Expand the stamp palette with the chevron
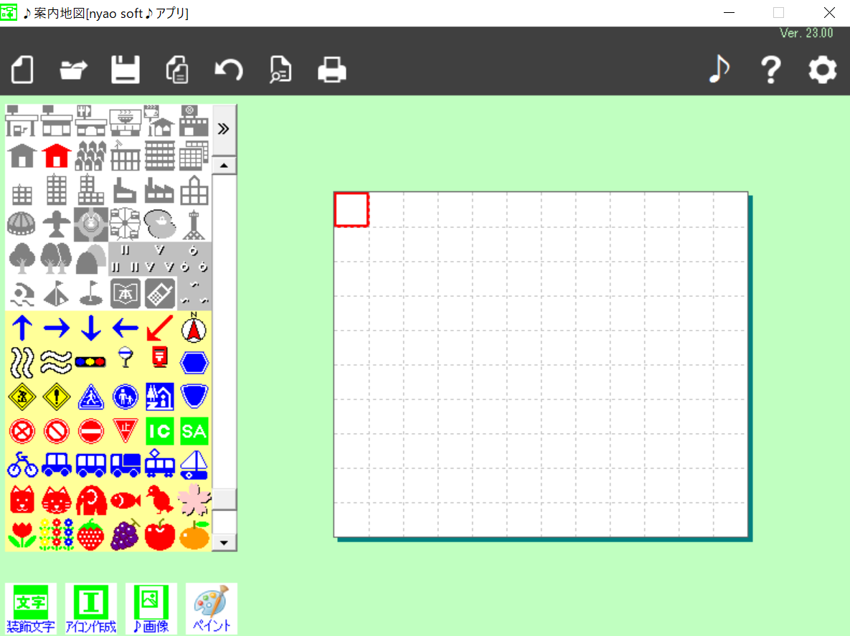The height and width of the screenshot is (636, 850). point(223,128)
